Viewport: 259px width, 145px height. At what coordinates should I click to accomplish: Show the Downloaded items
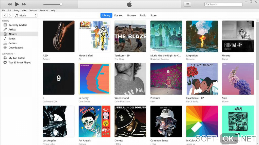tap(16, 48)
